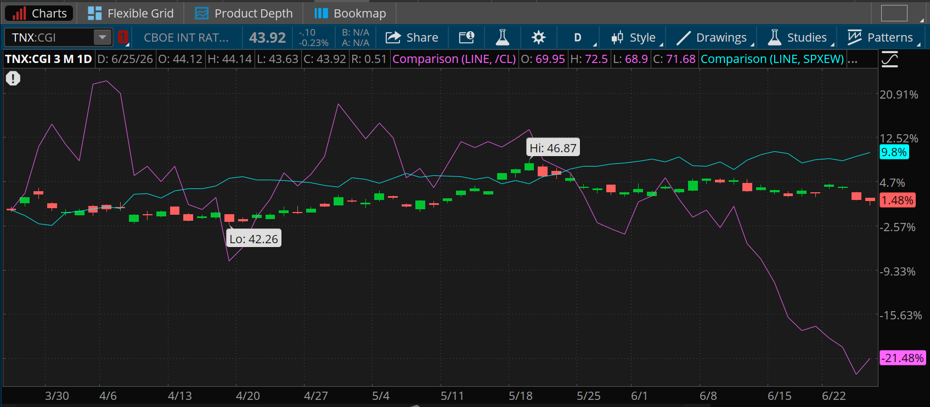The image size is (930, 407).
Task: Open the D time frame dropdown
Action: coord(578,37)
